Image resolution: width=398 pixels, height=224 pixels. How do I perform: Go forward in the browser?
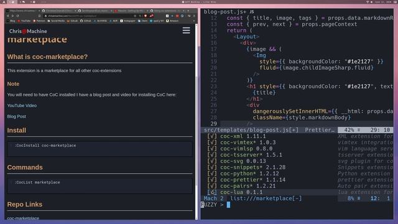pos(12,16)
